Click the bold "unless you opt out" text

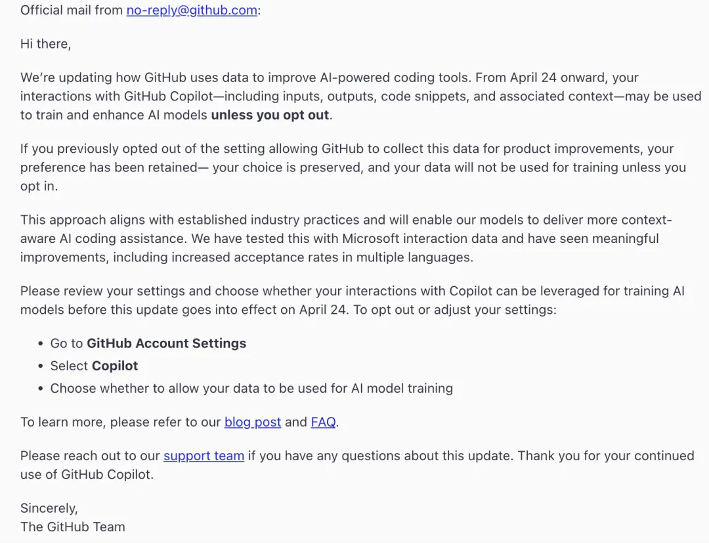pyautogui.click(x=270, y=116)
